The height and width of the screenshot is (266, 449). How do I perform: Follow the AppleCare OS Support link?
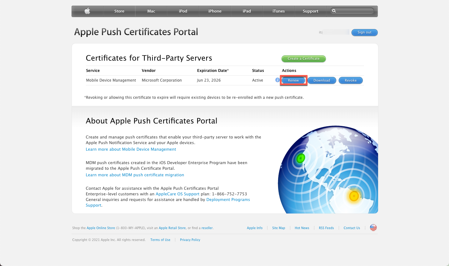pyautogui.click(x=177, y=194)
